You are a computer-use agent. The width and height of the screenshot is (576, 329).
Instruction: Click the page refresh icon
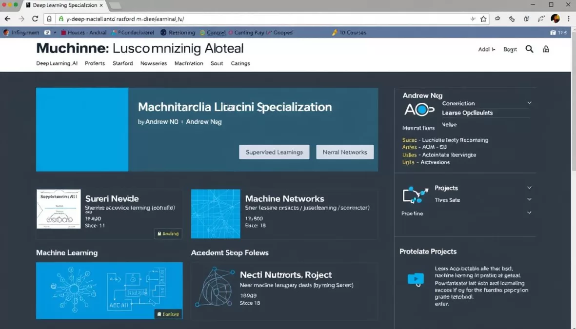click(34, 19)
